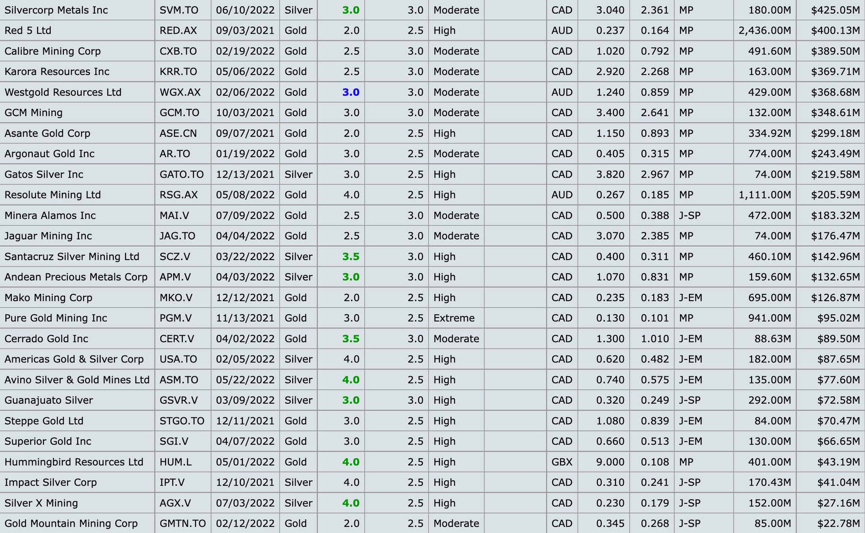Click green 3.5 rating for Santacruz Silver
This screenshot has height=533, width=865.
(x=351, y=256)
